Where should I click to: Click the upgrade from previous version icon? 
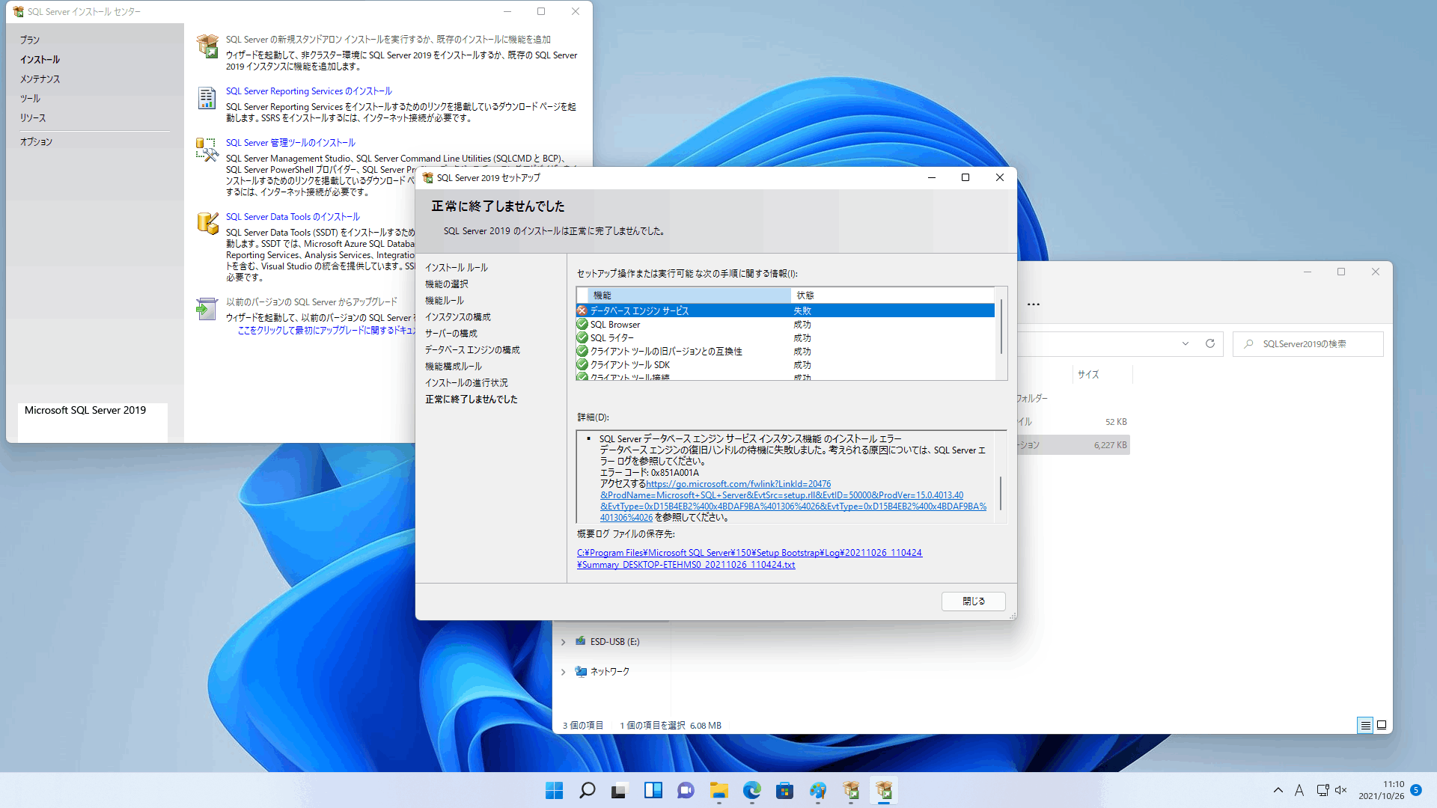click(x=207, y=308)
